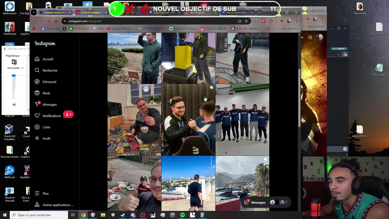Open Autres applications menu
Viewport: 389px width, 219px height.
coord(58,205)
